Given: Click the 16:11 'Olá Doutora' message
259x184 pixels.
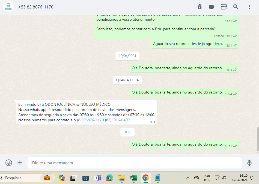Looking at the screenshot, I should coord(184,144).
